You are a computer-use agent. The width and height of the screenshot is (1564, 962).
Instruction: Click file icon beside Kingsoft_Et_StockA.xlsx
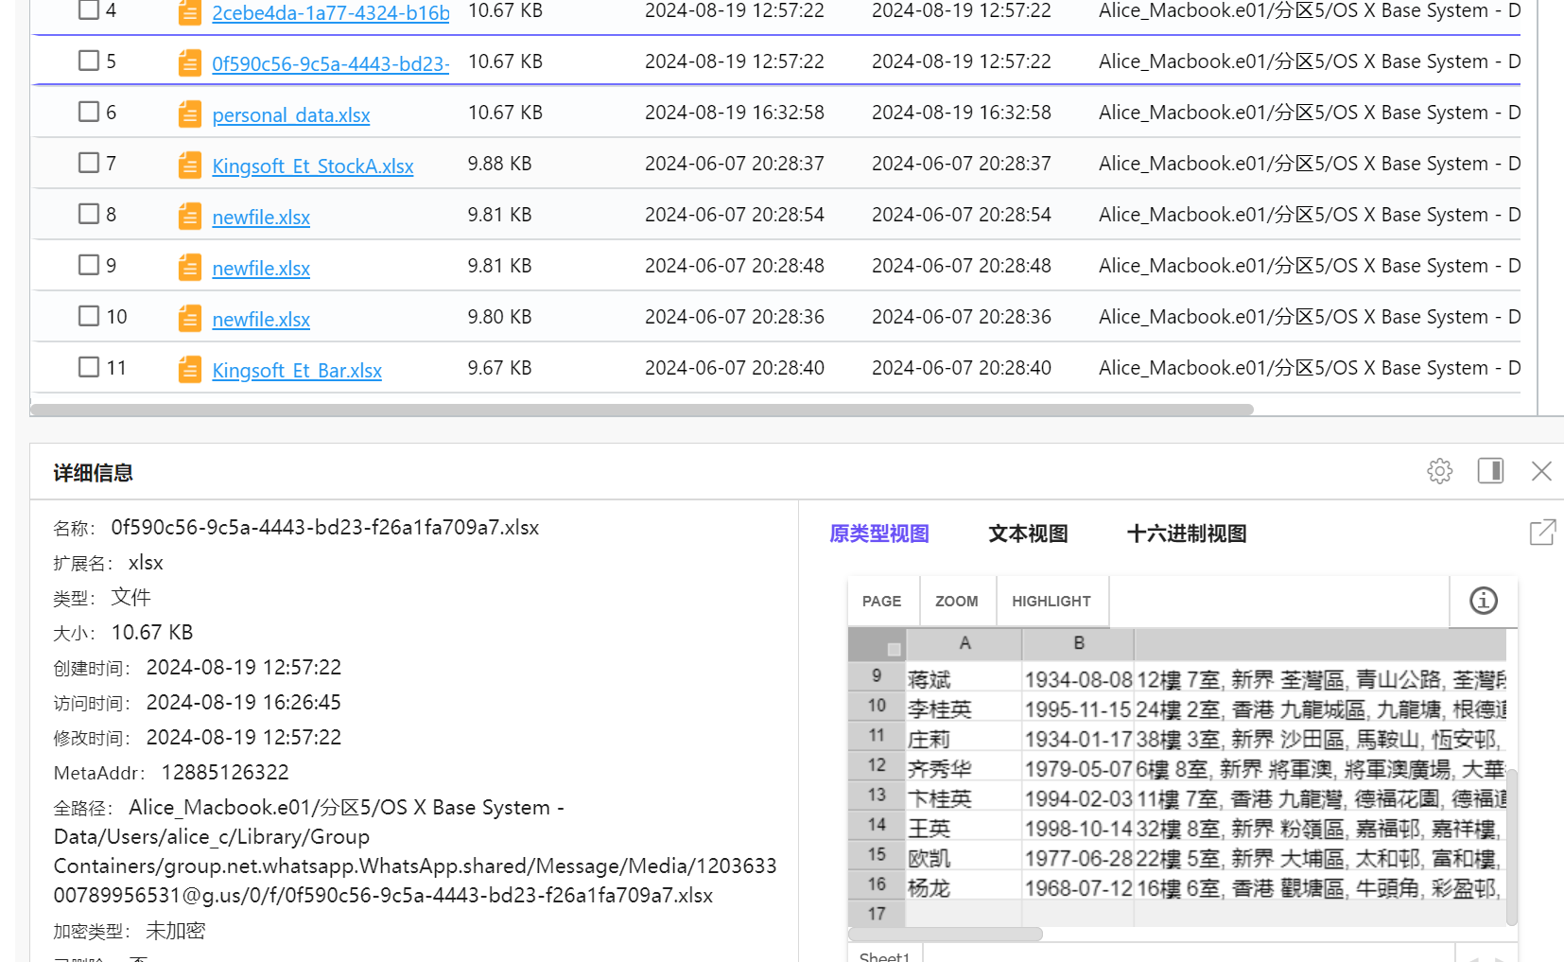pos(189,166)
